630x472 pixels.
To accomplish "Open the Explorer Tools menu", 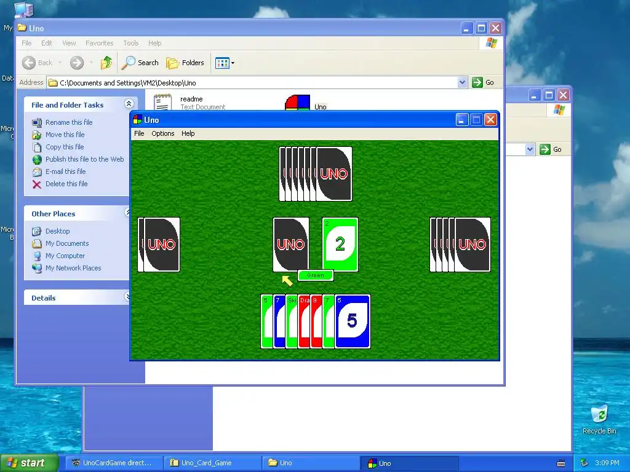I will coord(130,43).
